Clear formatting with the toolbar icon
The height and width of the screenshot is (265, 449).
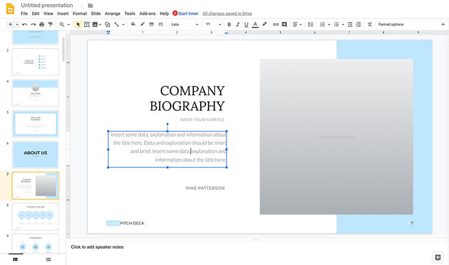click(x=369, y=24)
